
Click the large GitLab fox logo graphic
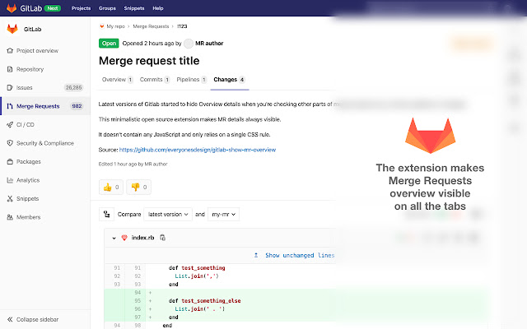(x=430, y=136)
